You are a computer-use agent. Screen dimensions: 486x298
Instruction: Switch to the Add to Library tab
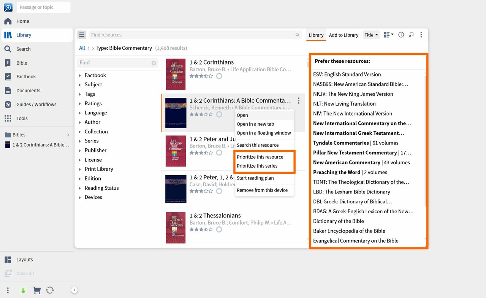[x=344, y=35]
